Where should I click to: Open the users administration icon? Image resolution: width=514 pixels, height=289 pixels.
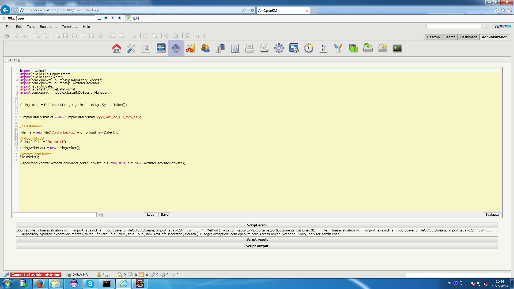[x=205, y=48]
